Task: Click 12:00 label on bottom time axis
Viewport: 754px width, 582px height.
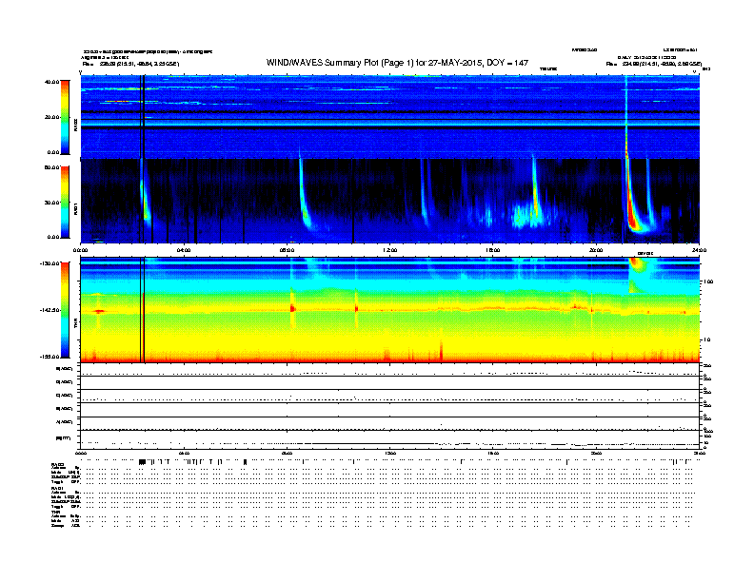Action: coord(390,453)
